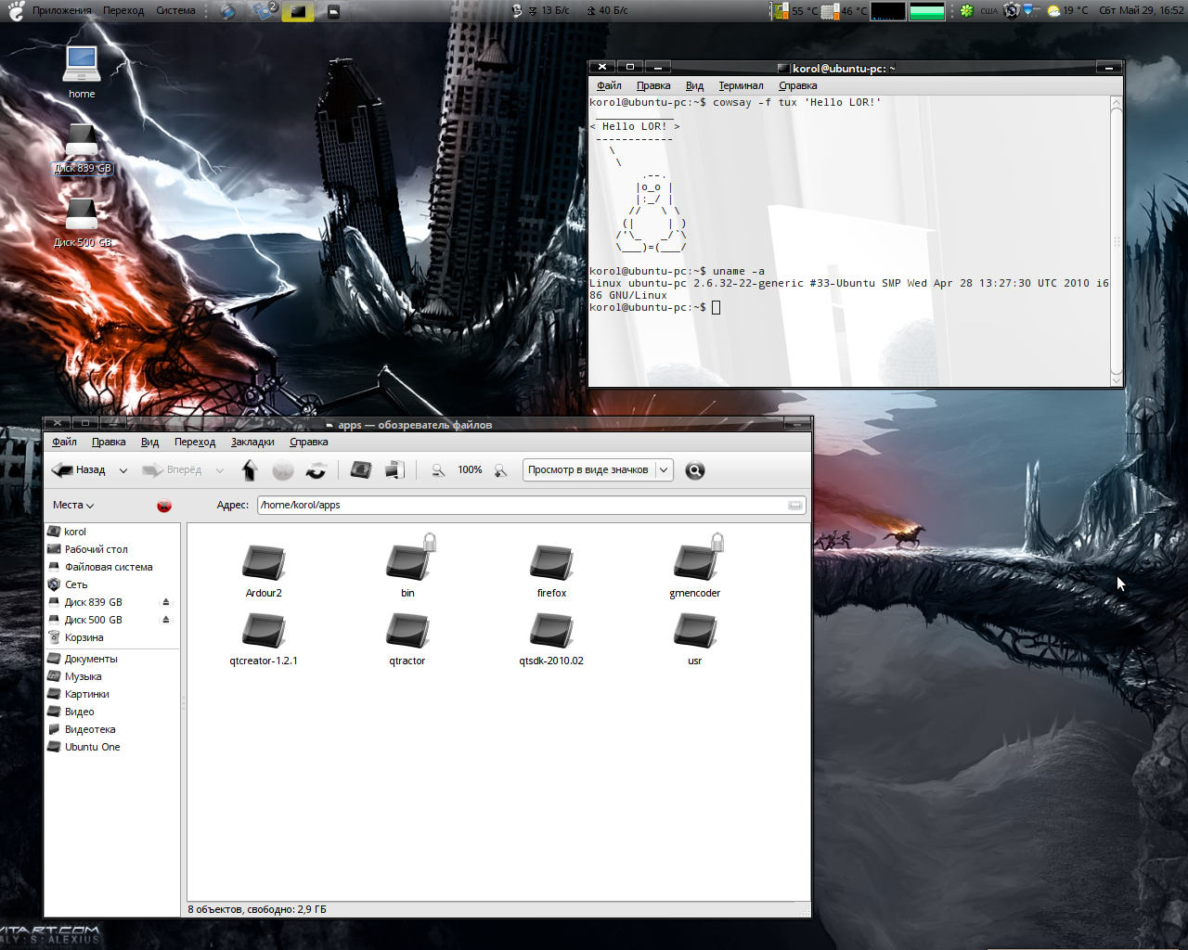Toggle the location bar text/button mode icon
Viewport: 1188px width, 950px height.
point(795,506)
